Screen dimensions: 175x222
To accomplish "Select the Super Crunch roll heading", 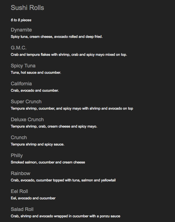I will (x=26, y=102).
